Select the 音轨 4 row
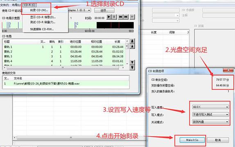The image size is (235, 147). (64, 61)
